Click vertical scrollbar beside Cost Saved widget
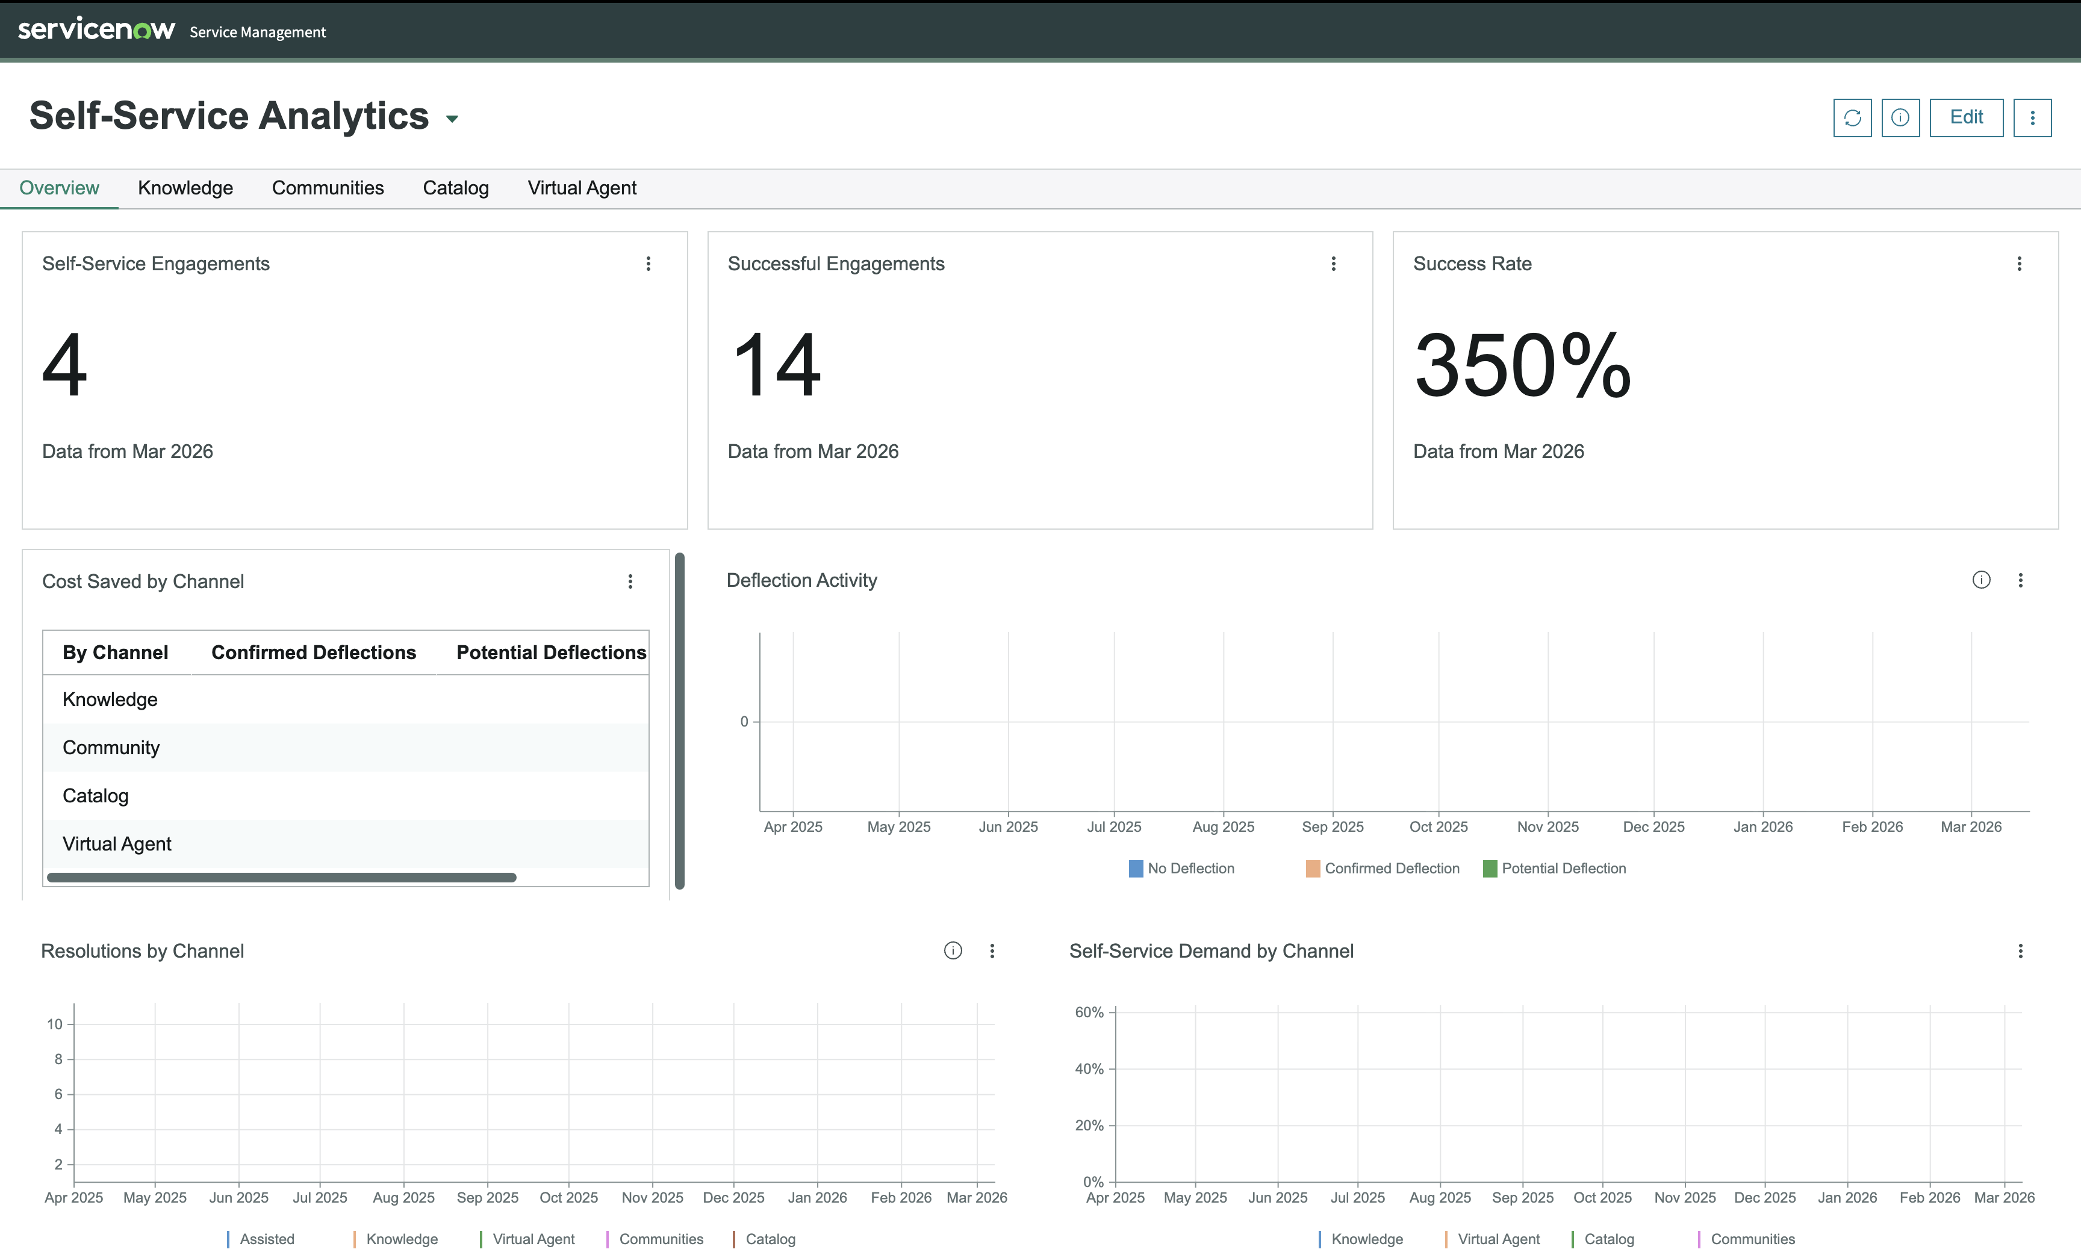2081x1258 pixels. coord(680,720)
